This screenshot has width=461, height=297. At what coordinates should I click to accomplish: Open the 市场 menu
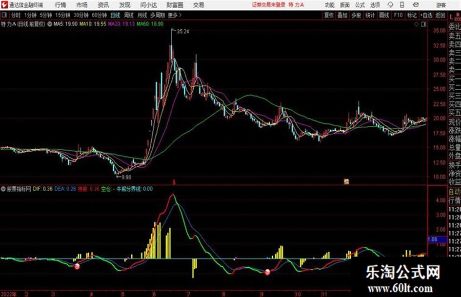pyautogui.click(x=82, y=5)
